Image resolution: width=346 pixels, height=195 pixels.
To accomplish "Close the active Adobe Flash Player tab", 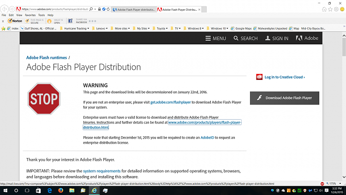I will (199, 10).
